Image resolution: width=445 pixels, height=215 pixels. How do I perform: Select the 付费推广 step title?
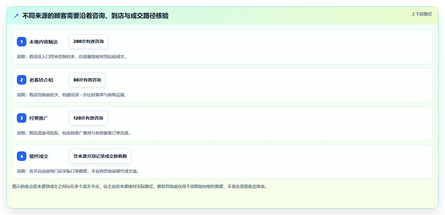[x=39, y=118]
